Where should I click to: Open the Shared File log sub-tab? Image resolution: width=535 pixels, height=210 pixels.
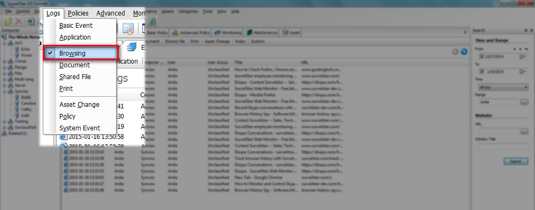[175, 41]
